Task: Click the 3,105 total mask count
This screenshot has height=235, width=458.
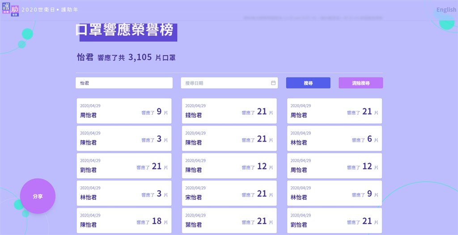Action: pyautogui.click(x=140, y=57)
